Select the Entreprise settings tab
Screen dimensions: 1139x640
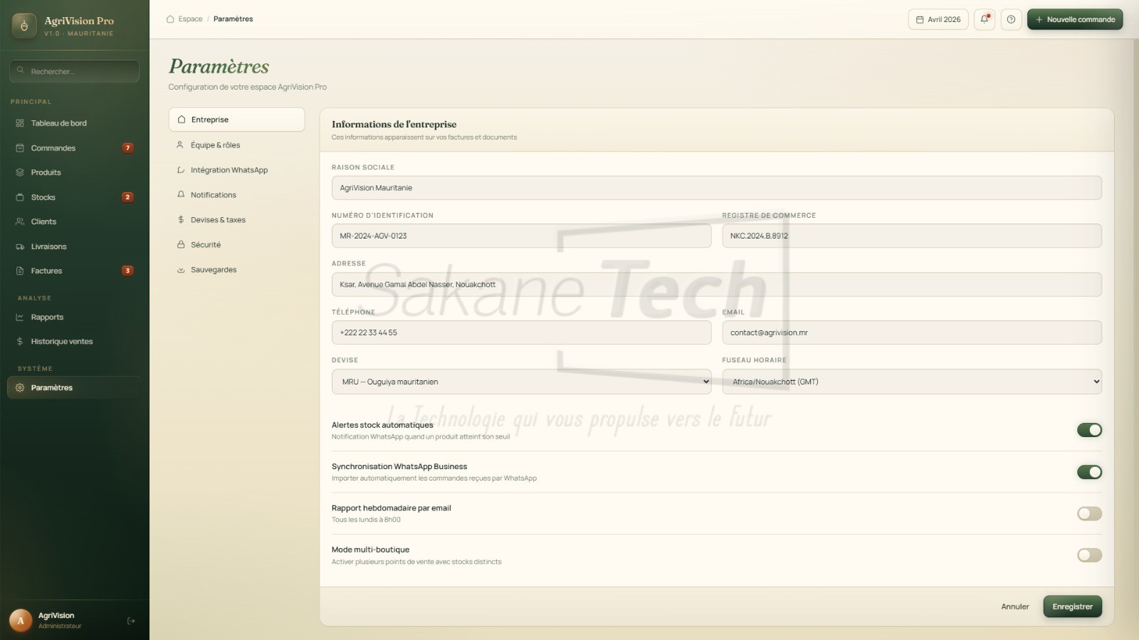tap(236, 120)
